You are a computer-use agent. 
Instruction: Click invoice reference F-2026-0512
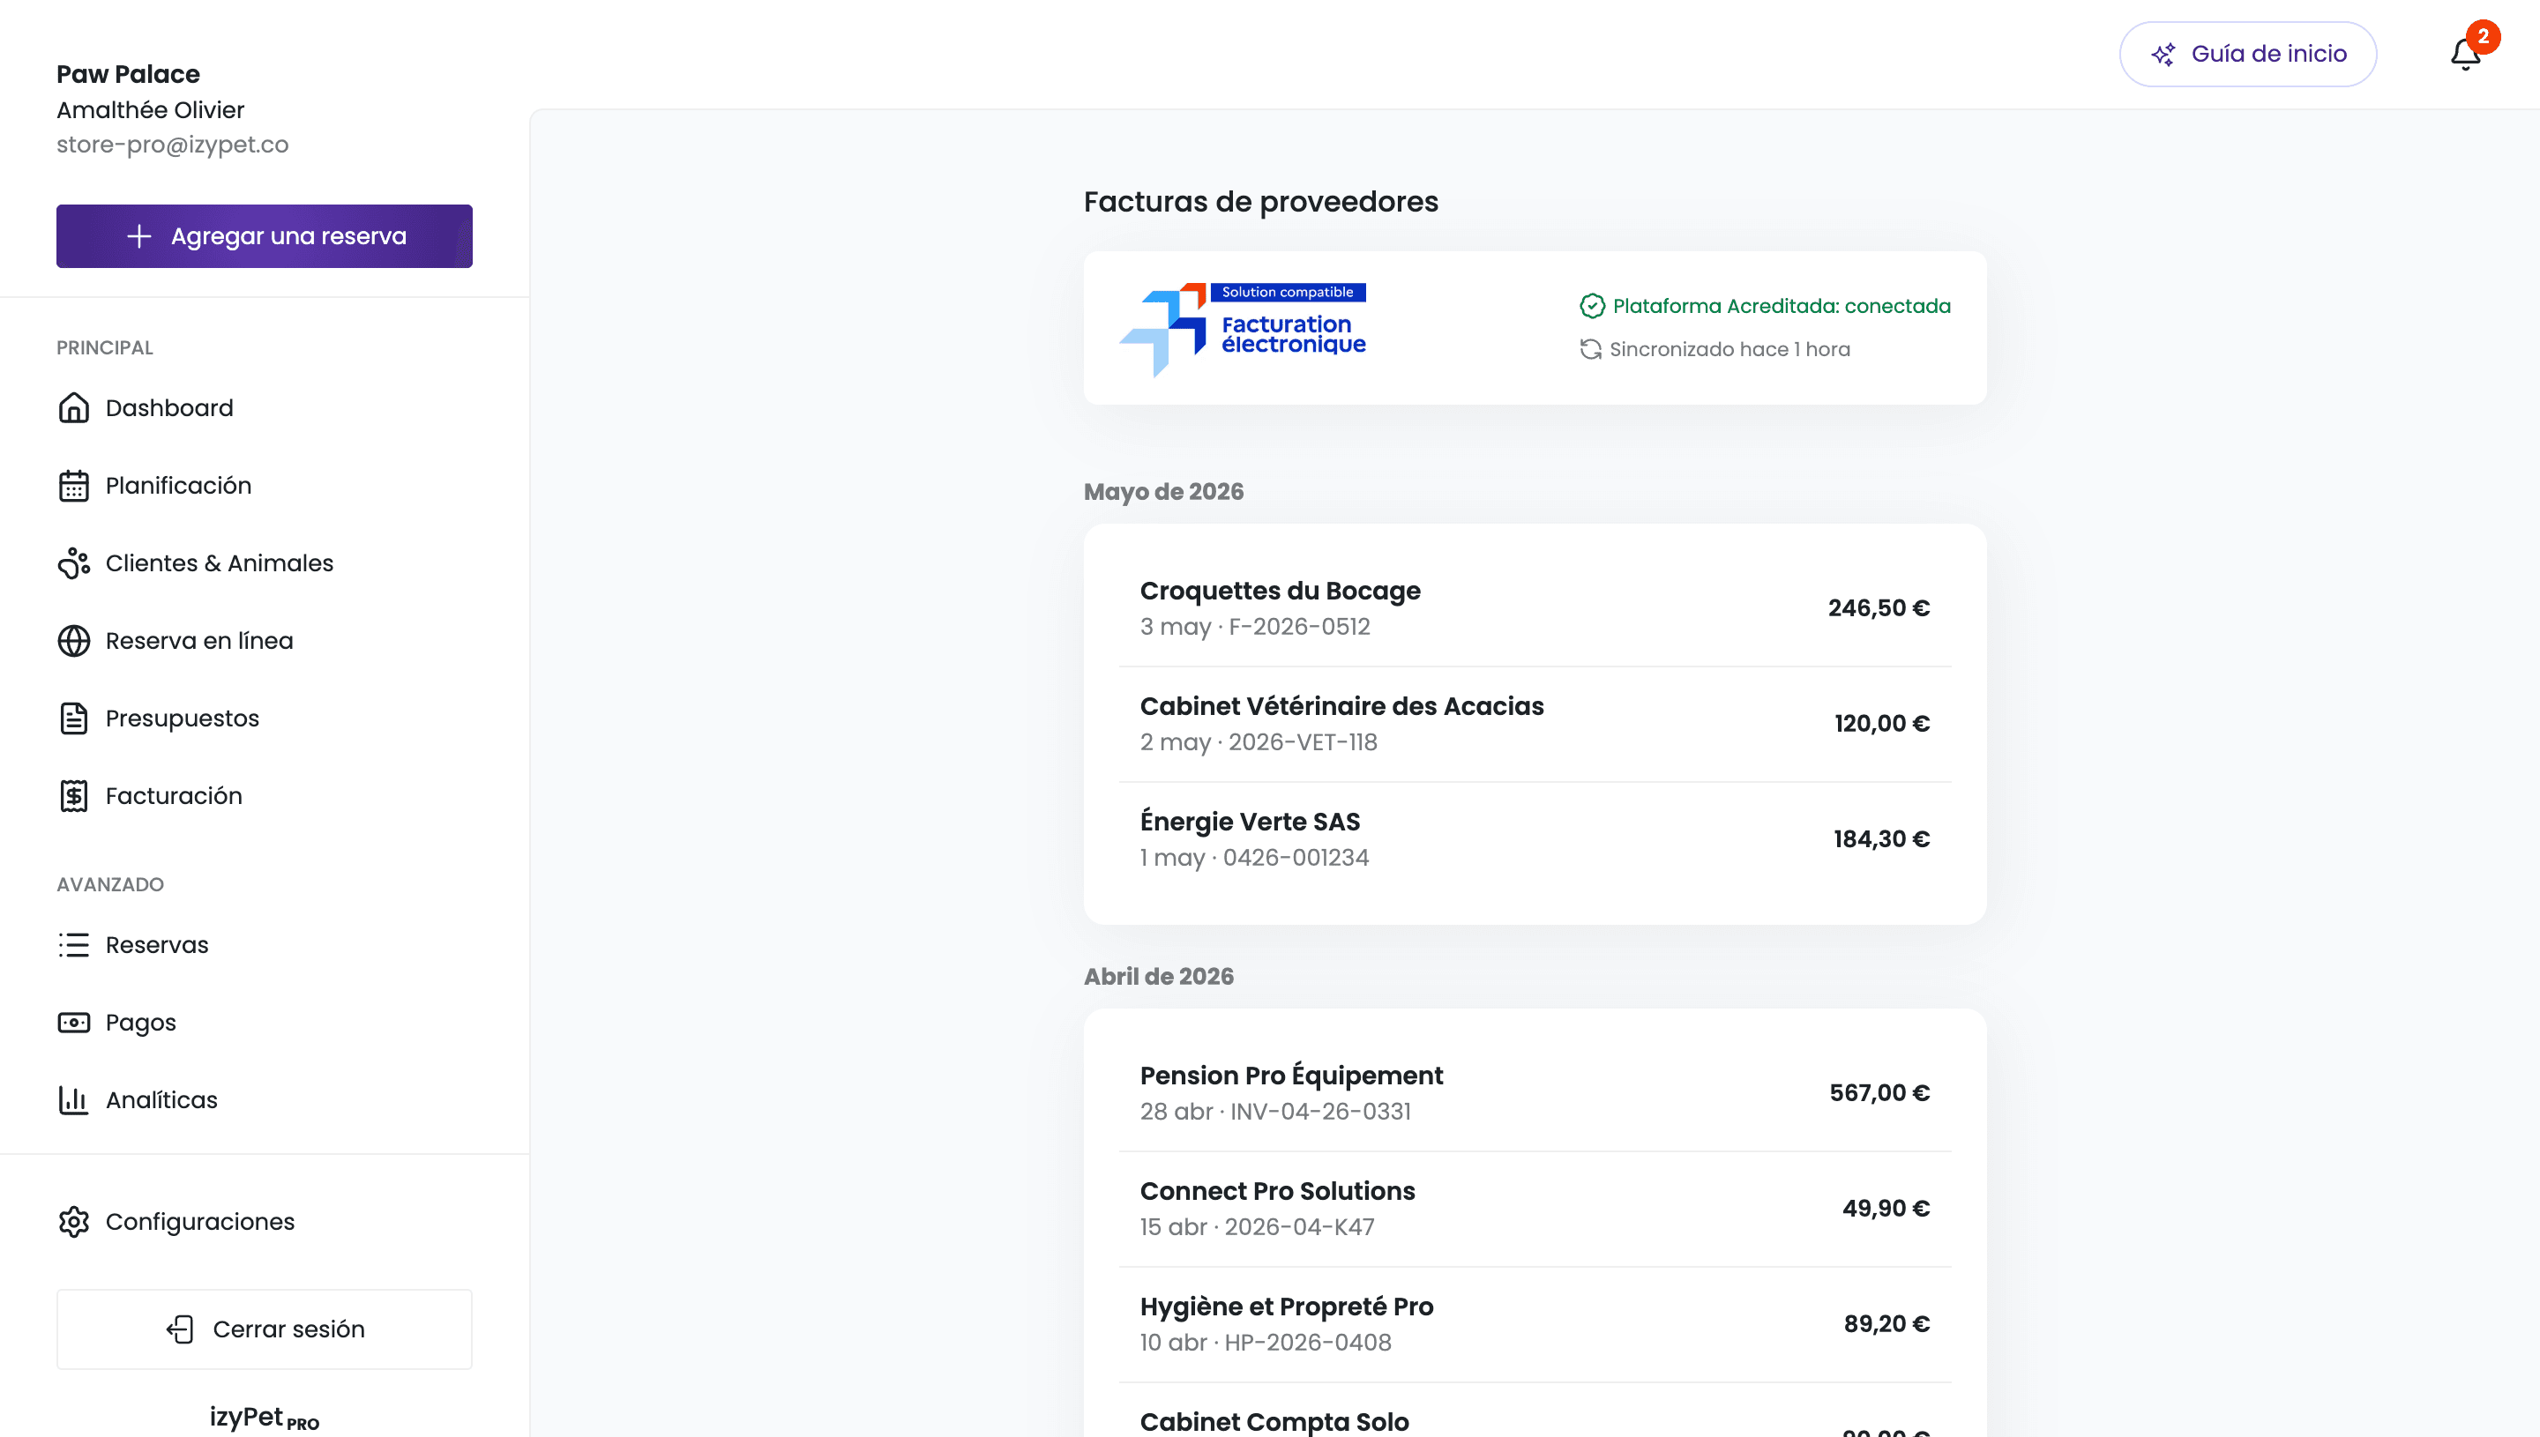tap(1299, 627)
